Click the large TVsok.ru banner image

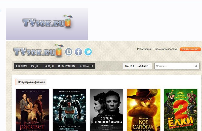point(47,24)
